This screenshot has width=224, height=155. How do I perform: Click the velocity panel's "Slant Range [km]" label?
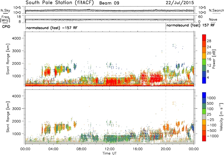tap(8, 117)
